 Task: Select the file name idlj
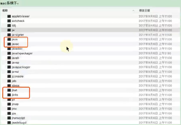click(x=14, y=25)
